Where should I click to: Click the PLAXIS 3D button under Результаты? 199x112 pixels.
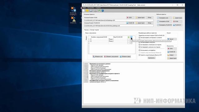click(172, 52)
